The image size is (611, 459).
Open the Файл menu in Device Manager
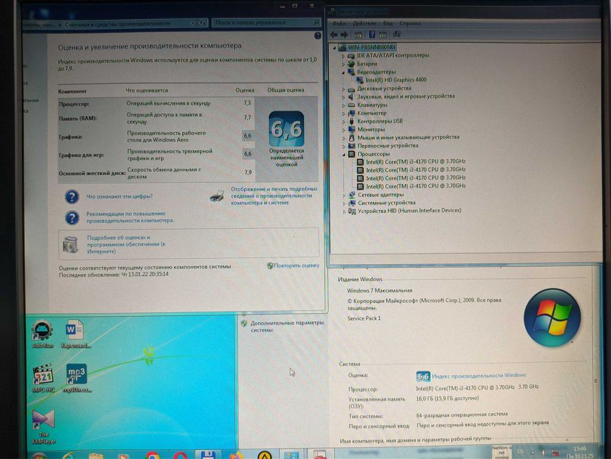coord(339,23)
